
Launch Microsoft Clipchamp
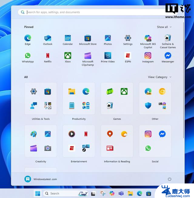tap(88, 59)
